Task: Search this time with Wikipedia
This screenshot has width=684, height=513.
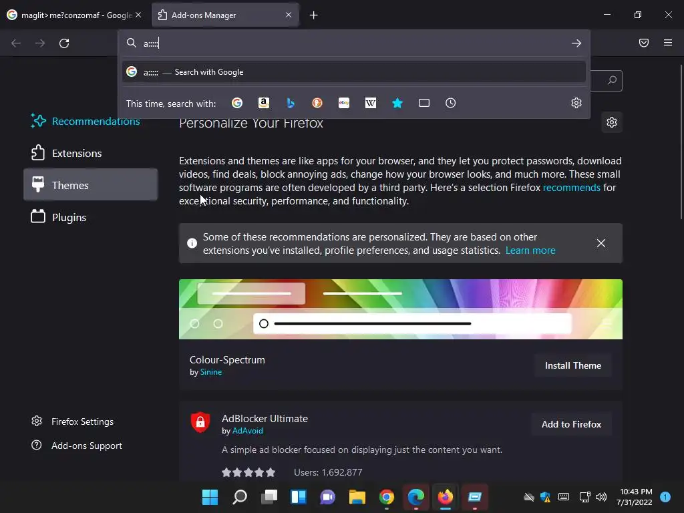Action: click(x=370, y=103)
